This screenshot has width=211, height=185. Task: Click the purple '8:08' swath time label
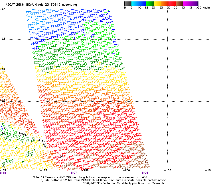145,173
